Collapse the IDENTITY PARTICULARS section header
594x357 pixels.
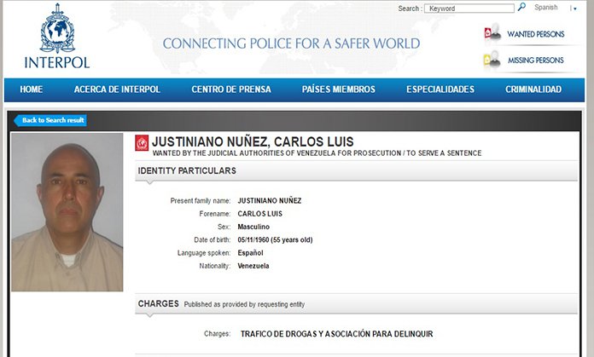tap(187, 171)
